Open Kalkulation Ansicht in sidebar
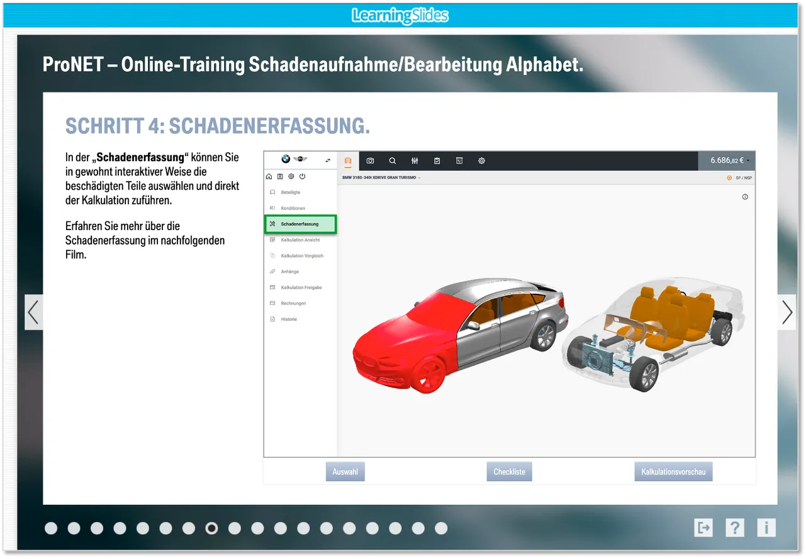The height and width of the screenshot is (559, 806). tap(301, 240)
